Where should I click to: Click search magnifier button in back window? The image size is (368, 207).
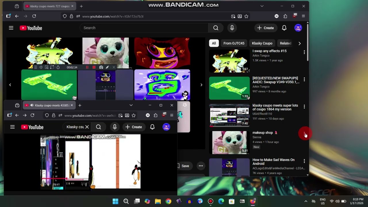coord(216,28)
